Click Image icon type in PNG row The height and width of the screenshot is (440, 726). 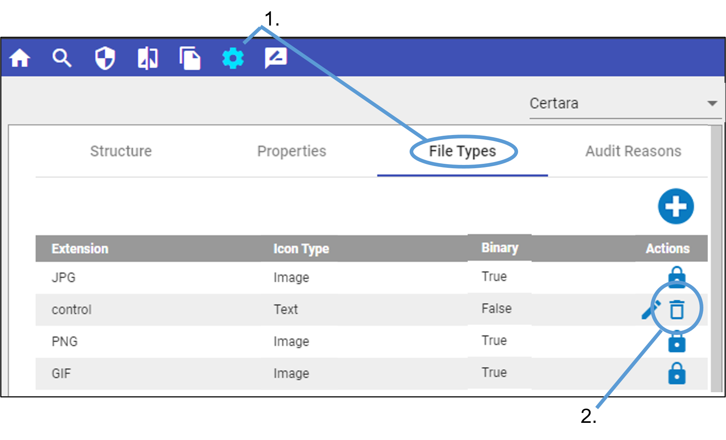point(291,341)
